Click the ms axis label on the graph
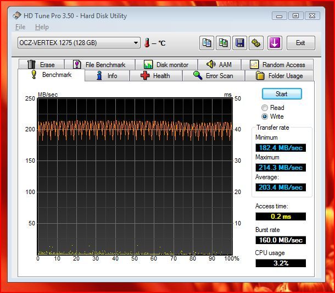This screenshot has width=335, height=293. (228, 95)
